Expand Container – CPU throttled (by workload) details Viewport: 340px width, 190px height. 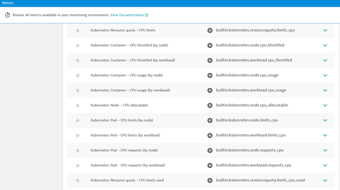pyautogui.click(x=325, y=61)
